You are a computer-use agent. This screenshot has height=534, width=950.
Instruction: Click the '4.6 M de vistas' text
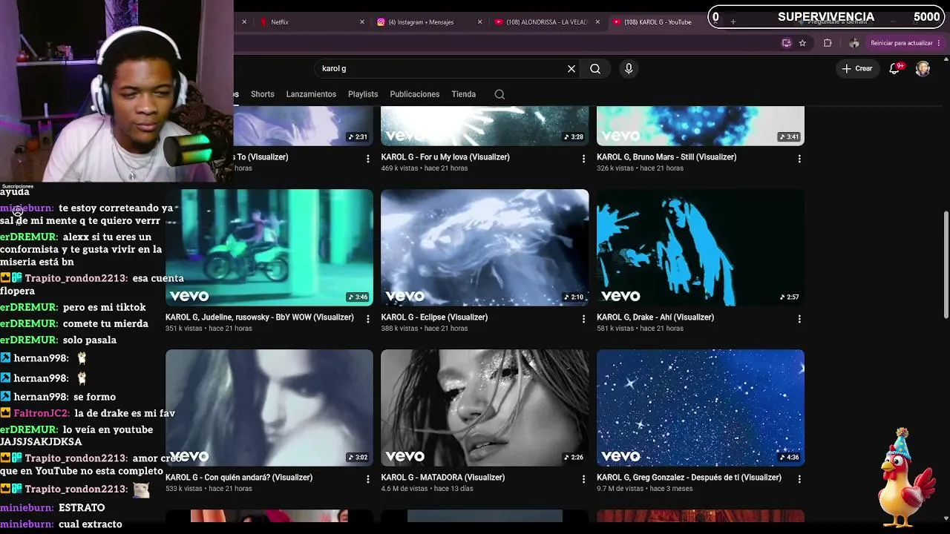[x=404, y=489]
